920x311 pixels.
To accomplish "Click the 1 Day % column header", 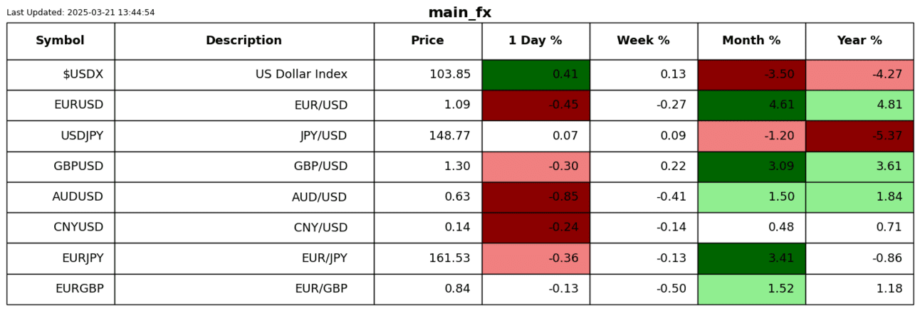I will (x=535, y=41).
